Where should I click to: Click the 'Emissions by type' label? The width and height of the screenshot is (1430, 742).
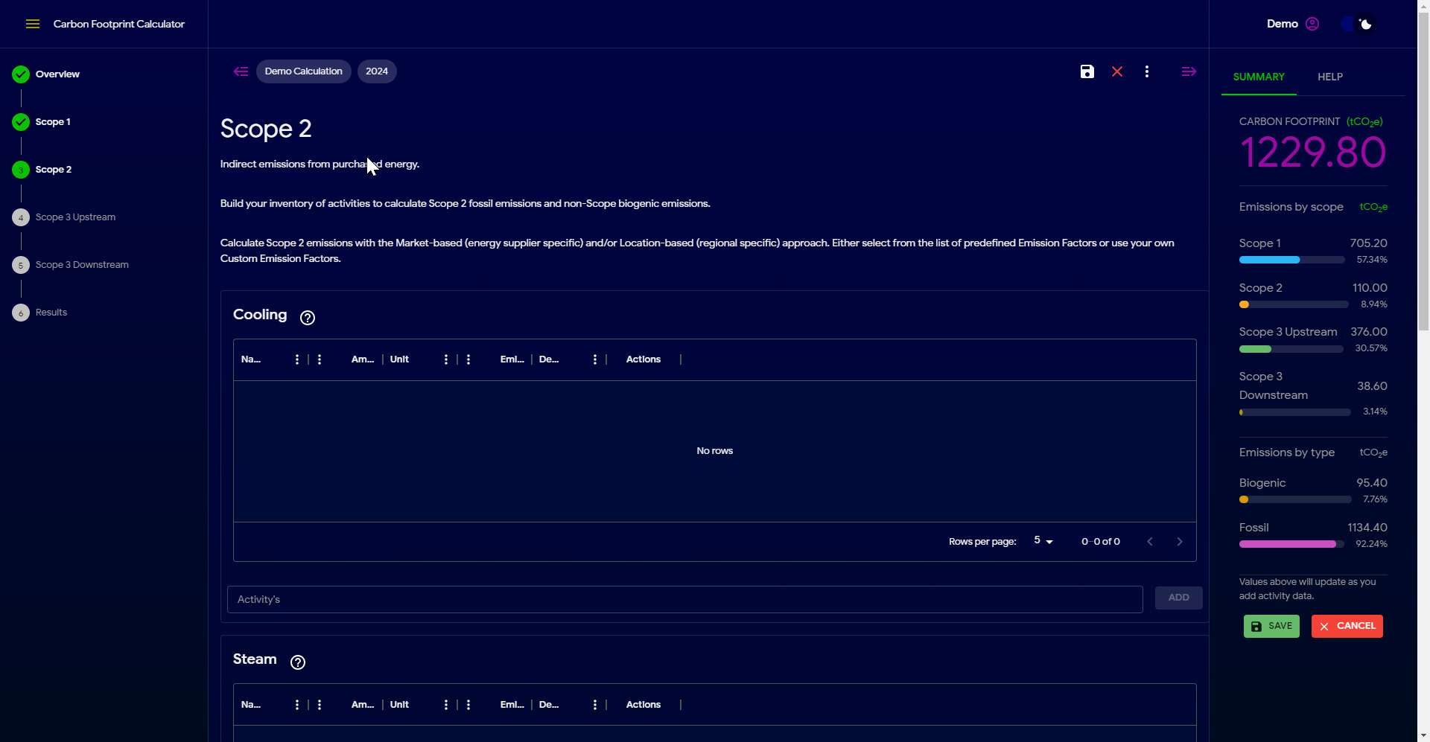pyautogui.click(x=1287, y=452)
